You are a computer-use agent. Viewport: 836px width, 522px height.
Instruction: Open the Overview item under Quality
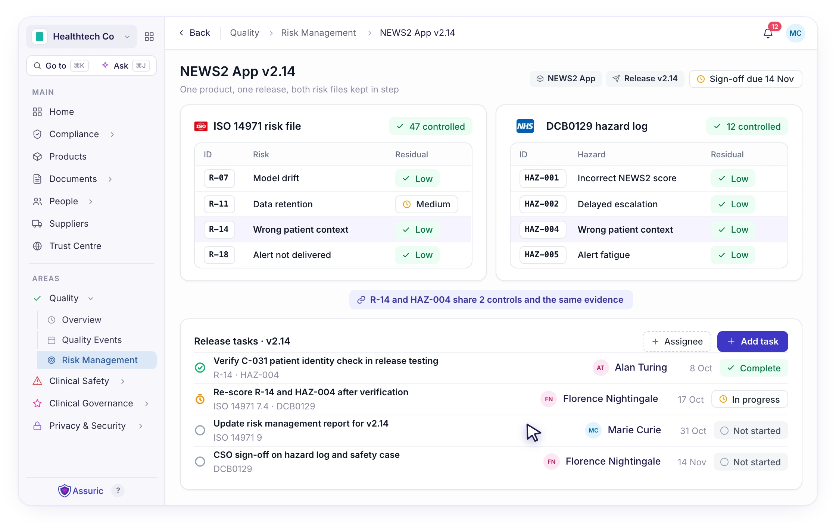(81, 320)
